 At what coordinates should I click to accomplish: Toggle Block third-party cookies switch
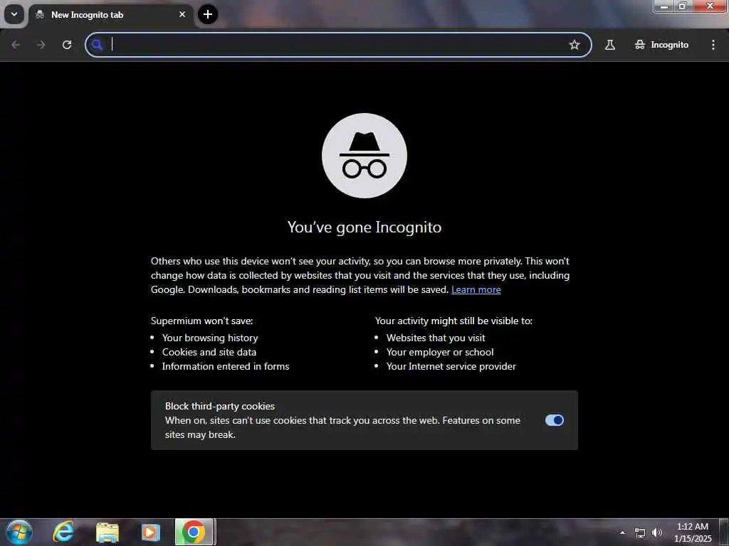pos(554,420)
